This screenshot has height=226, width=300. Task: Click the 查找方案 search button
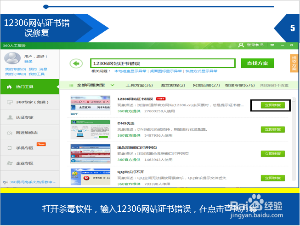coord(258,63)
